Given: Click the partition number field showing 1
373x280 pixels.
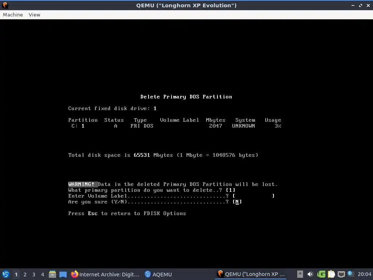Looking at the screenshot, I should (231, 190).
